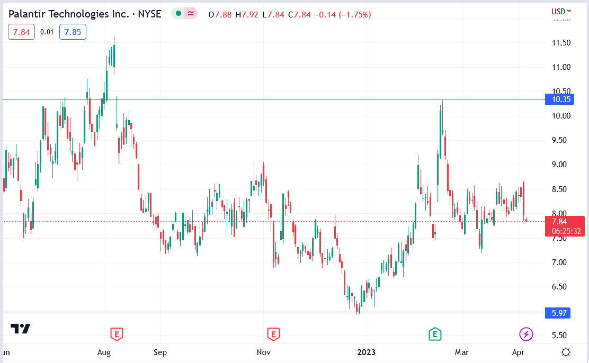Click the red sell price 7.84 button
The image size is (589, 363).
click(x=21, y=32)
